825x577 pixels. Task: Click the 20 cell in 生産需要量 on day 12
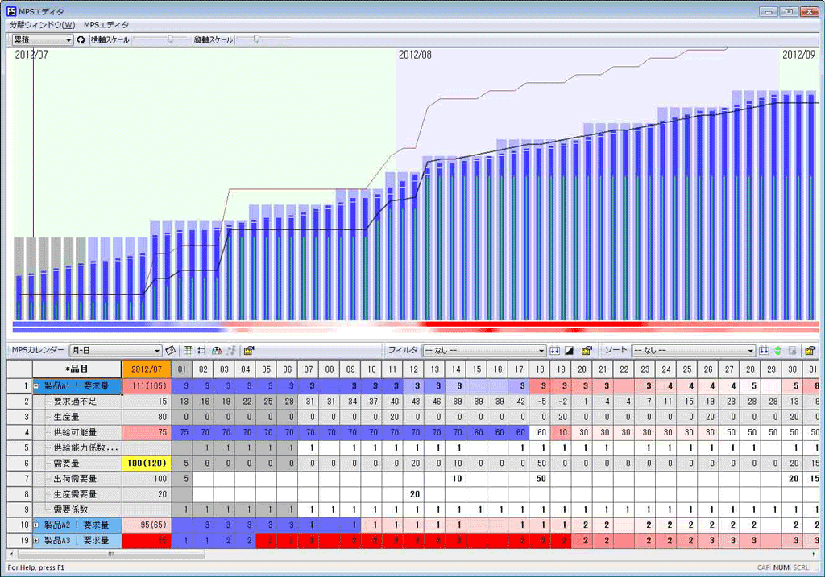[x=413, y=494]
